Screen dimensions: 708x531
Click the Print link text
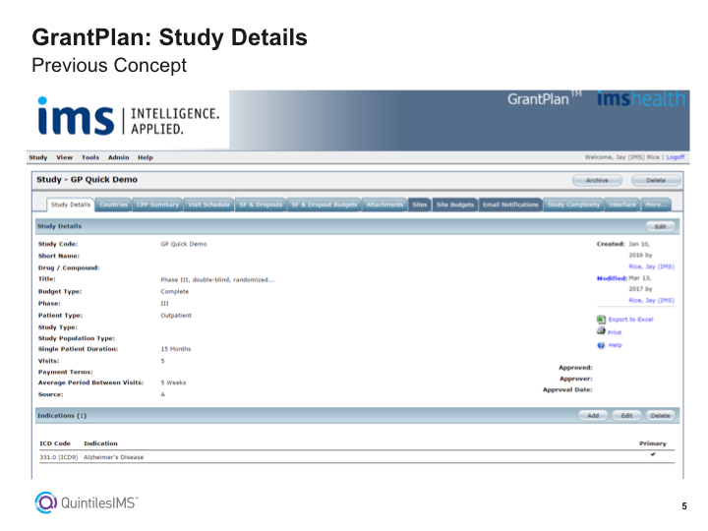point(614,332)
